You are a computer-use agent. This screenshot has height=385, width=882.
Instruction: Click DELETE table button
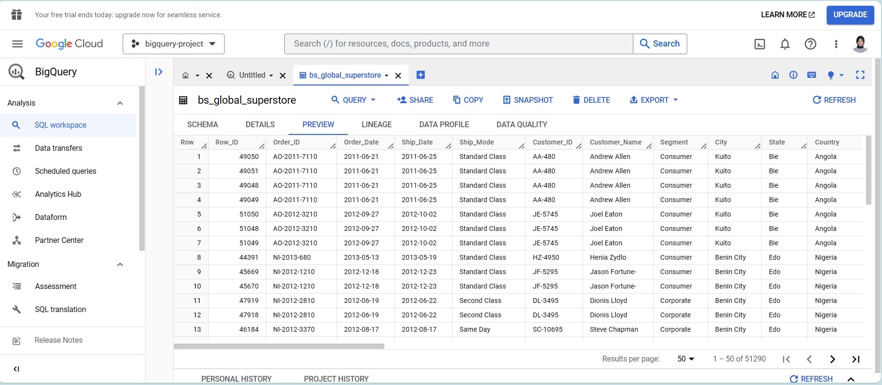(x=591, y=100)
